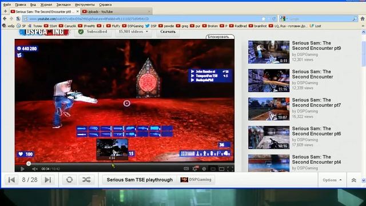Screen dimensions: 366x206
Task: Open Second Encounter pt9 thumbnail
Action: (x=269, y=52)
